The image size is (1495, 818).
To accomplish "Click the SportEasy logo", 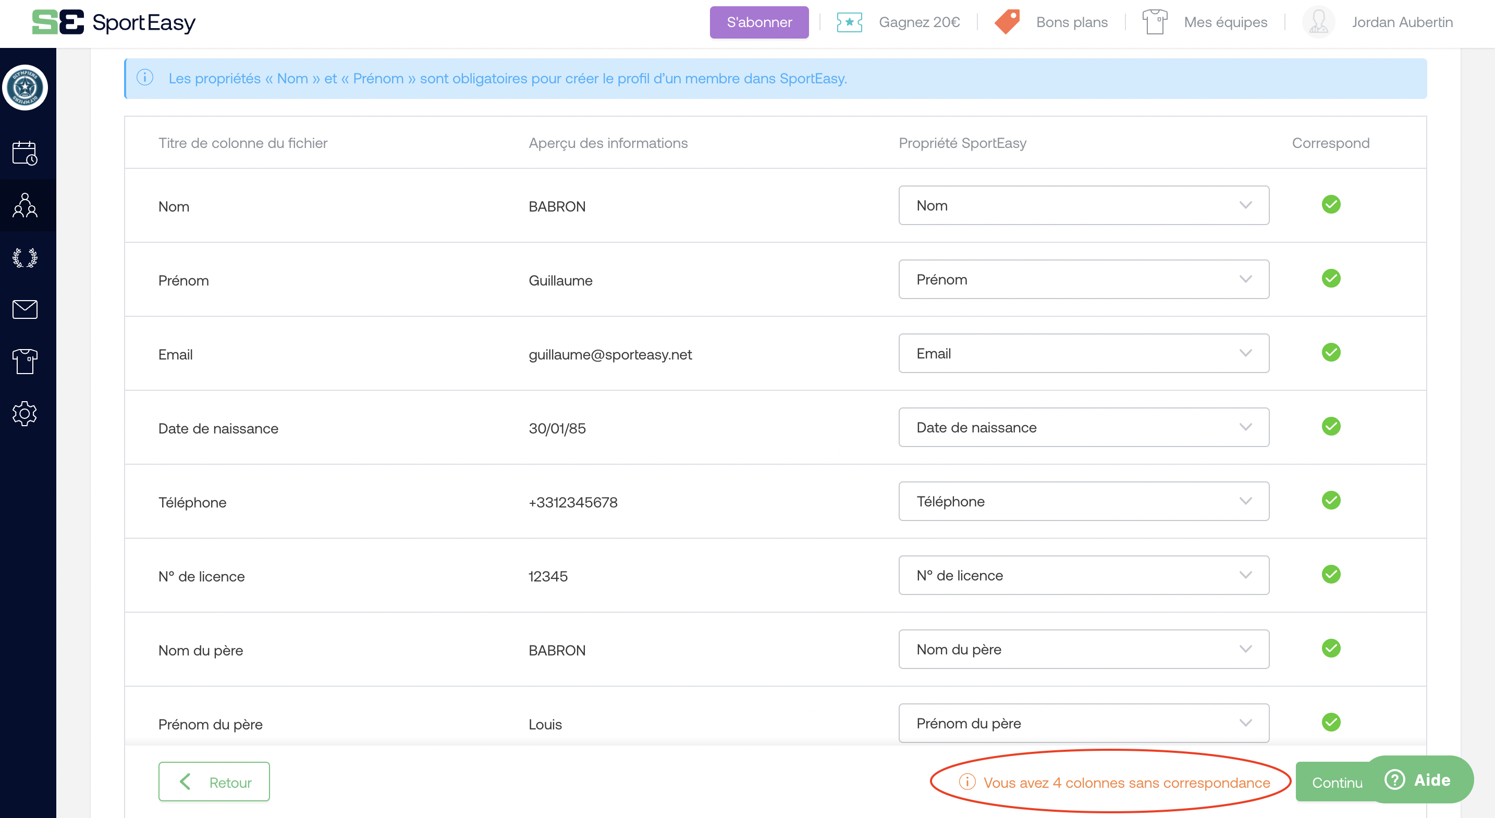I will [114, 22].
